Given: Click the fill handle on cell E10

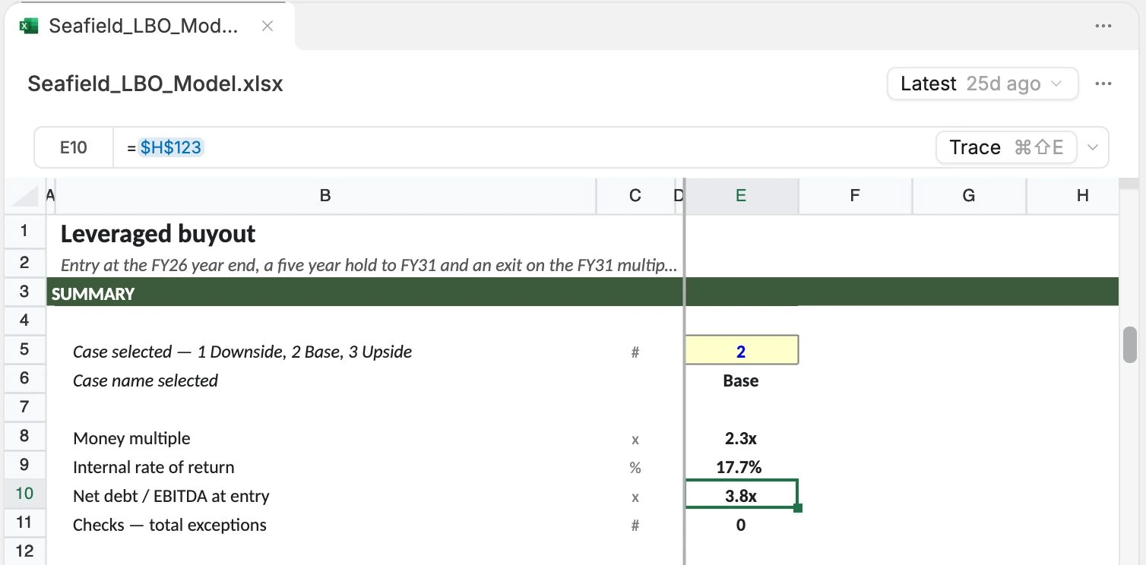Looking at the screenshot, I should pyautogui.click(x=798, y=507).
